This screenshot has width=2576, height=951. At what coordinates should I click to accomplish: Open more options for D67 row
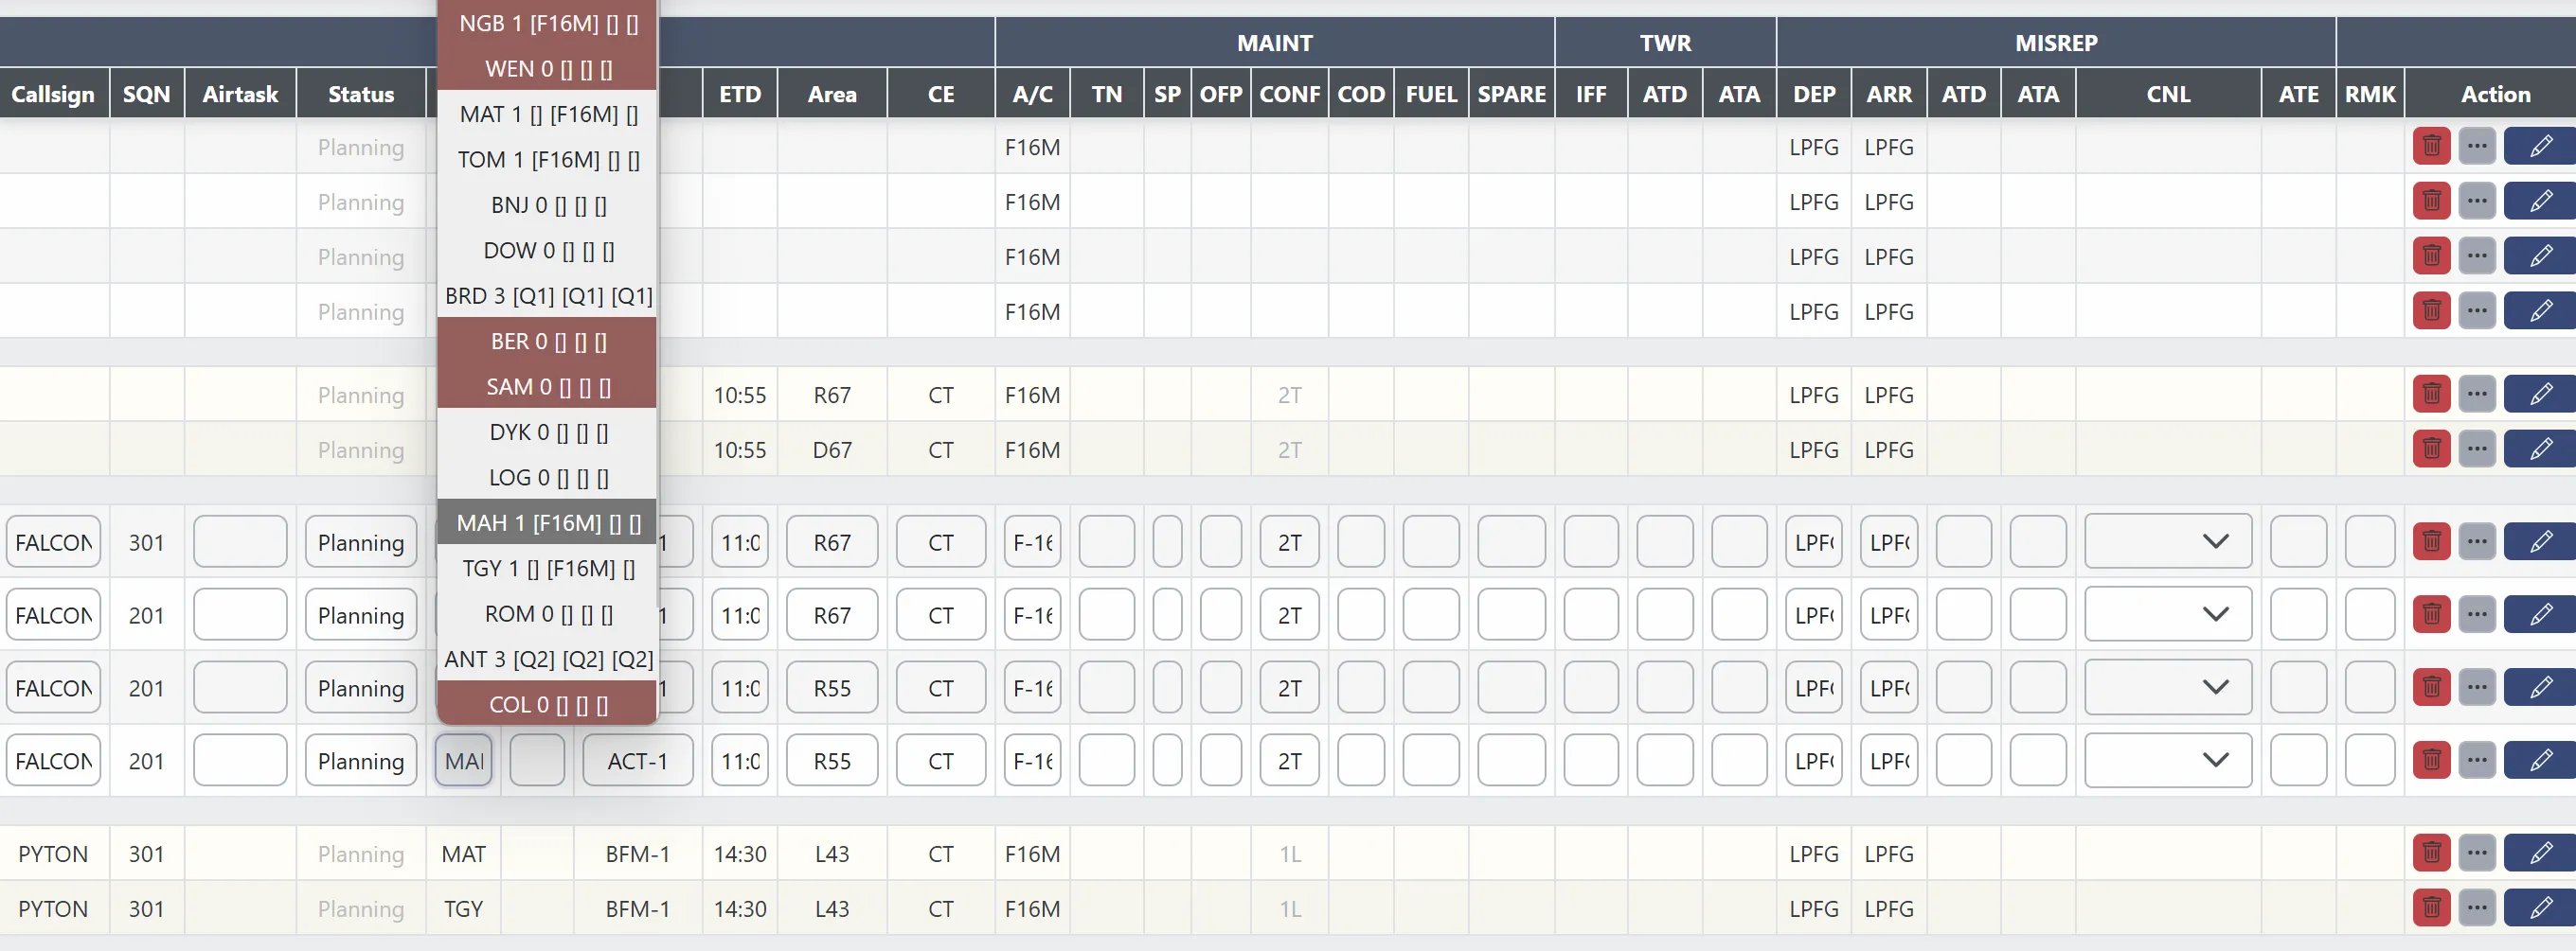pos(2476,450)
